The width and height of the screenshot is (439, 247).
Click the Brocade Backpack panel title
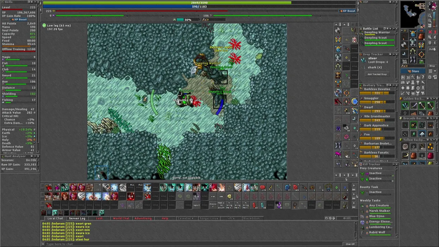(x=414, y=118)
